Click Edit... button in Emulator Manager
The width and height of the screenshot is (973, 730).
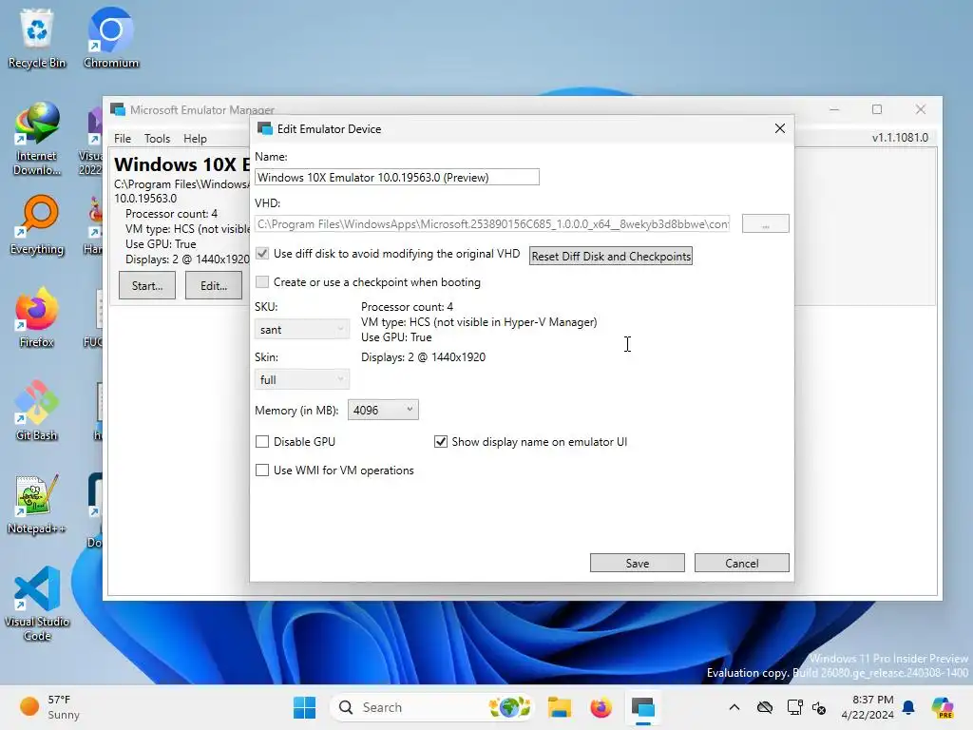[214, 285]
